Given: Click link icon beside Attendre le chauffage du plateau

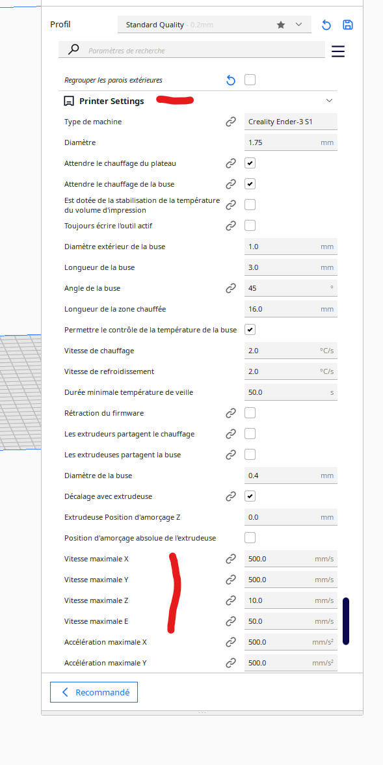Looking at the screenshot, I should (231, 163).
